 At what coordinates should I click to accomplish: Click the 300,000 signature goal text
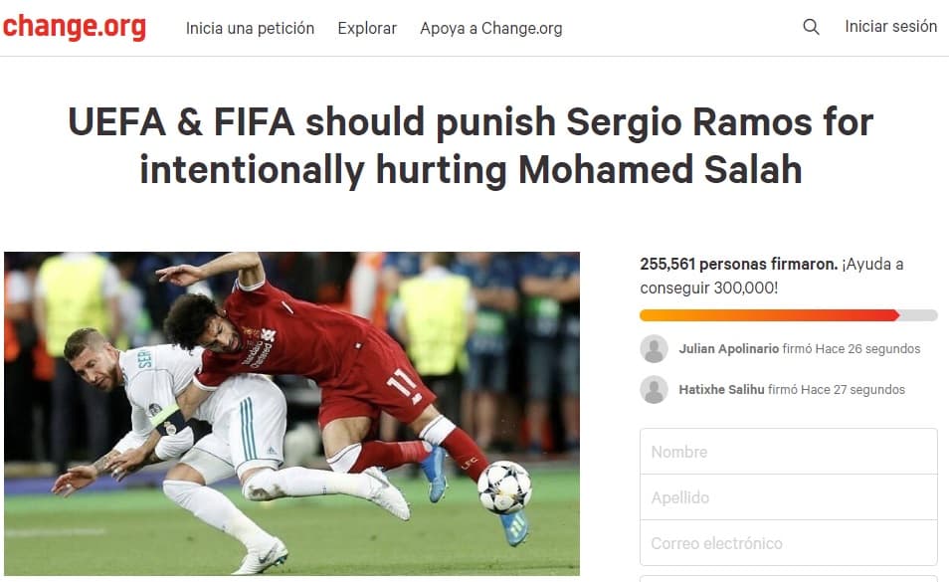pos(745,288)
